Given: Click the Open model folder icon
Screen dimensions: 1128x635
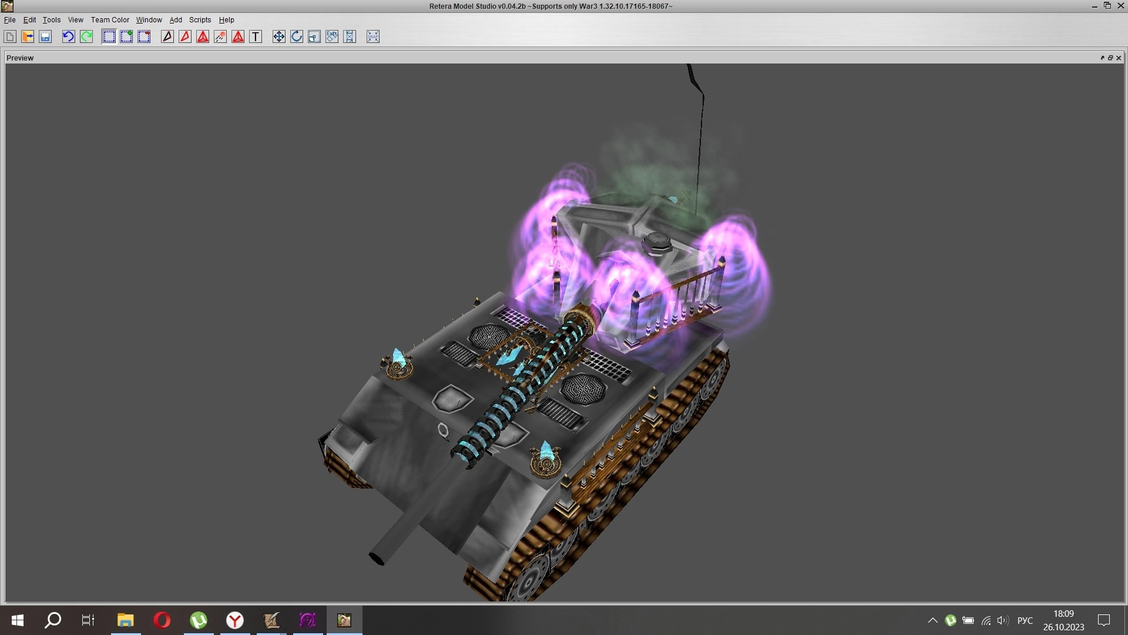Looking at the screenshot, I should [x=28, y=36].
